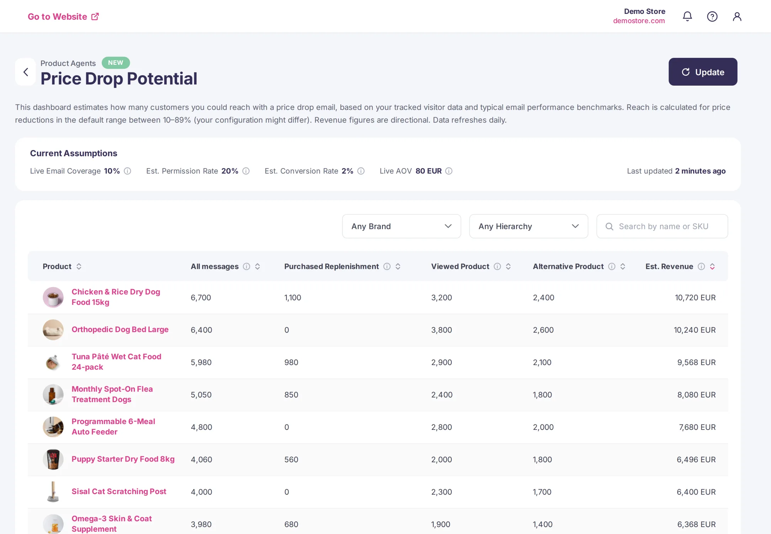Click the Product Agents breadcrumb
Image resolution: width=771 pixels, height=534 pixels.
pyautogui.click(x=68, y=63)
